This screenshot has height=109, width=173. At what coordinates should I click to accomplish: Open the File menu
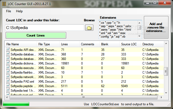click(x=9, y=11)
